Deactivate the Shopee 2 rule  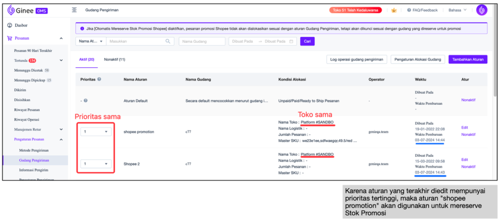click(x=468, y=166)
